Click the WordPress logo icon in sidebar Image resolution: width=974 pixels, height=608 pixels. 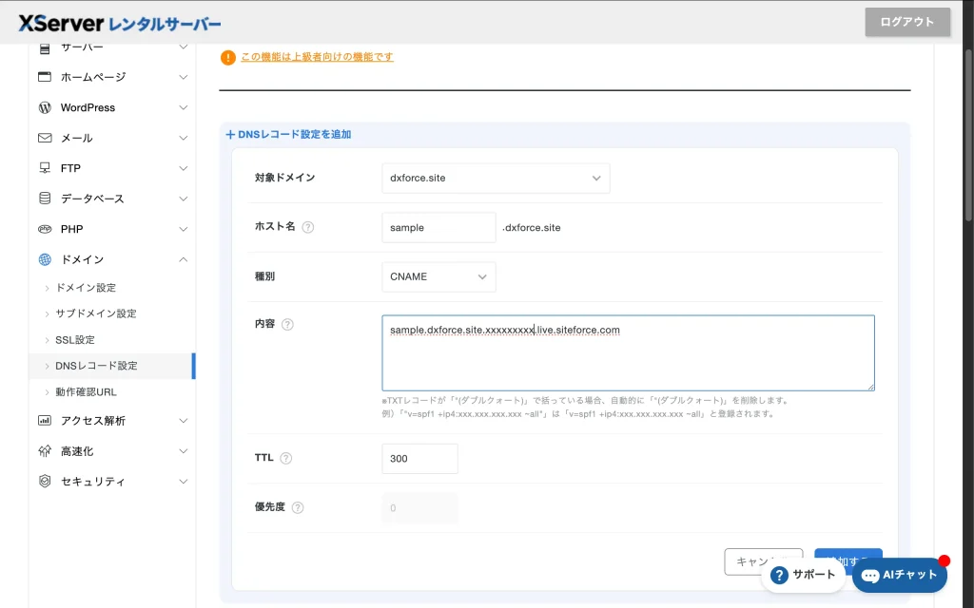click(45, 107)
